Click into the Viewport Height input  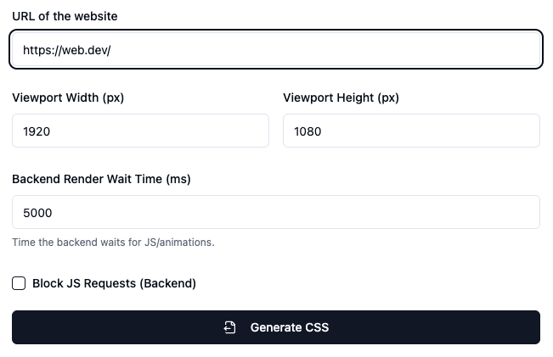411,131
